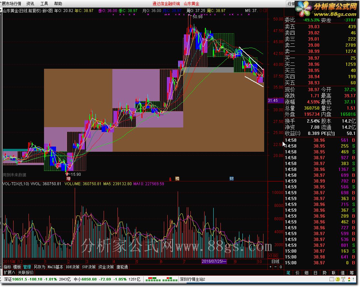
Task: Click the 14:58 trade row with 1367 volume
Action: click(320, 170)
